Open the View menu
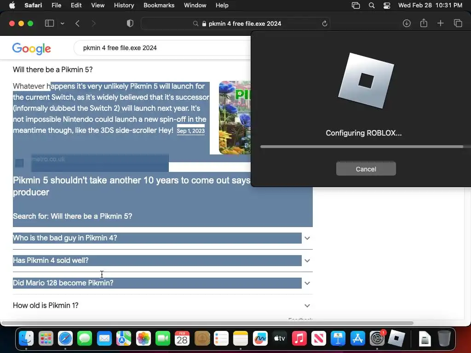The image size is (471, 353). [98, 6]
